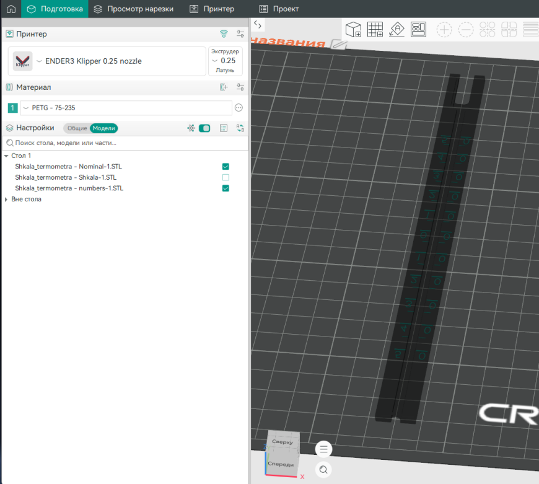Open the Экструдер 0.25 nozzle dropdown
This screenshot has width=539, height=484.
(225, 61)
